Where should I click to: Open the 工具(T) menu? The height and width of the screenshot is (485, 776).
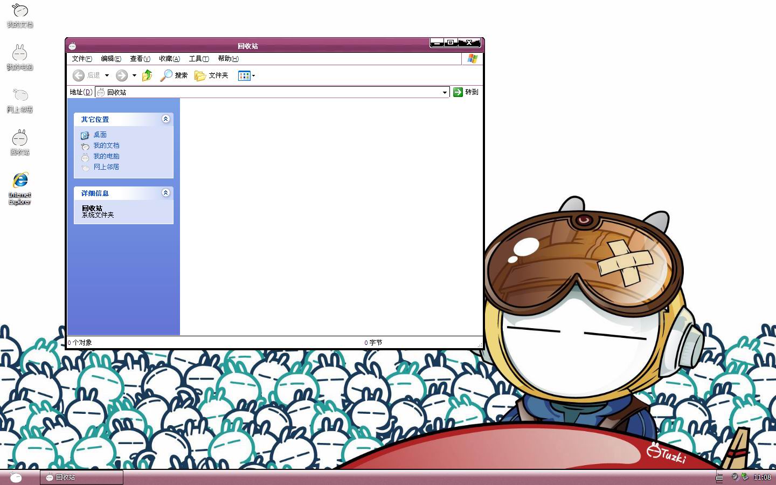199,59
